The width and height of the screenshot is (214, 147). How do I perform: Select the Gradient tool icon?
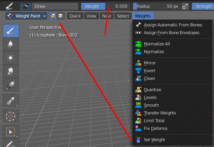[11, 85]
